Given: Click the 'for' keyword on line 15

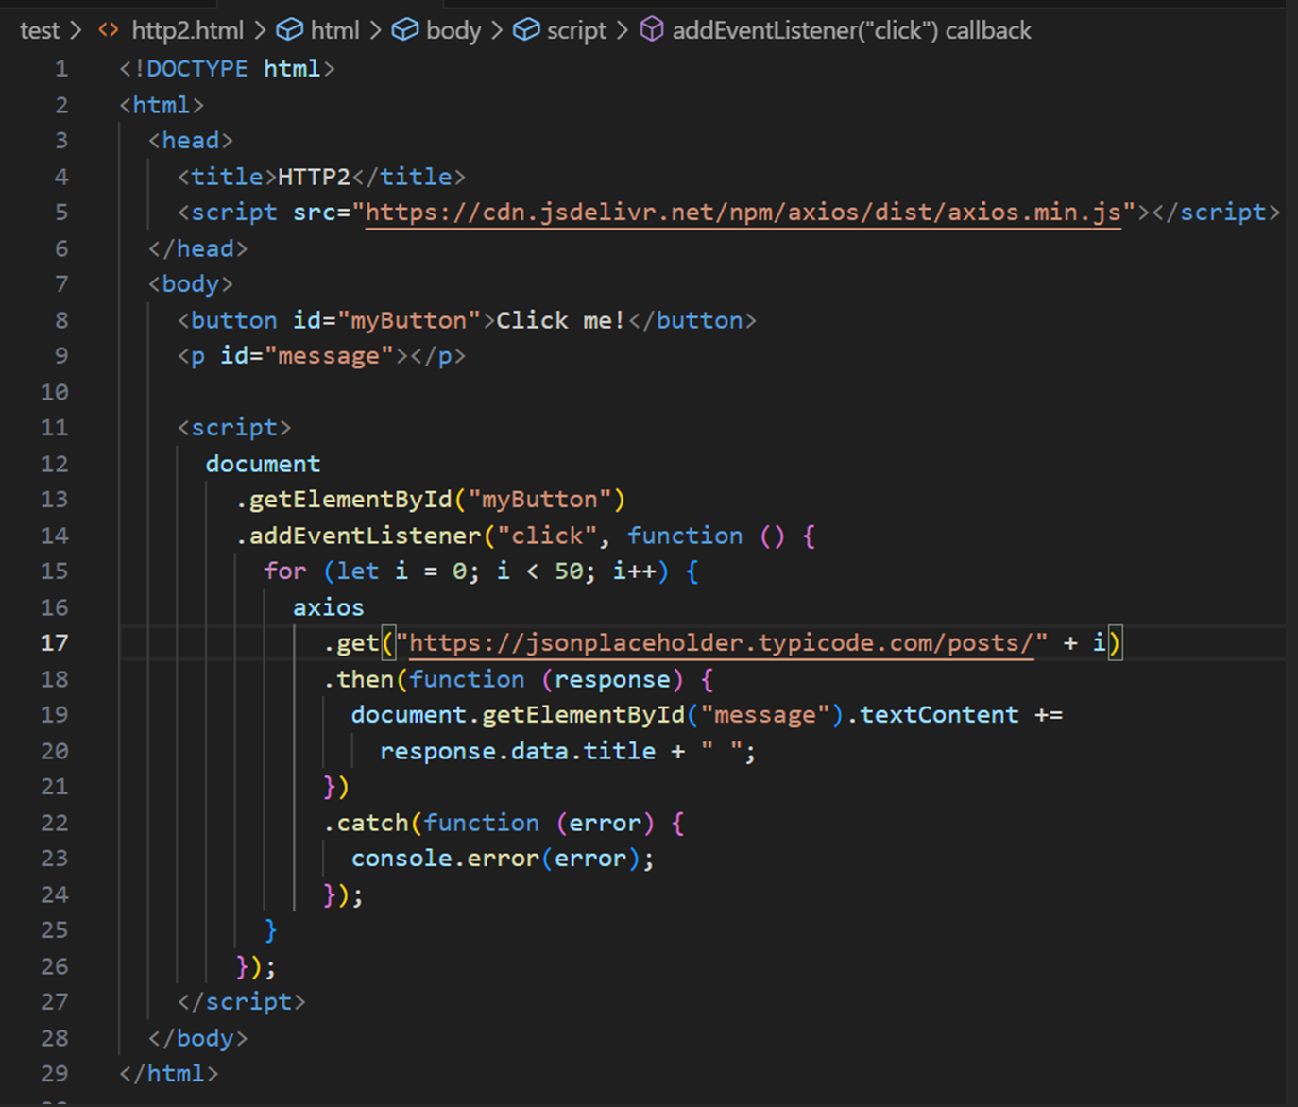Looking at the screenshot, I should [x=285, y=571].
